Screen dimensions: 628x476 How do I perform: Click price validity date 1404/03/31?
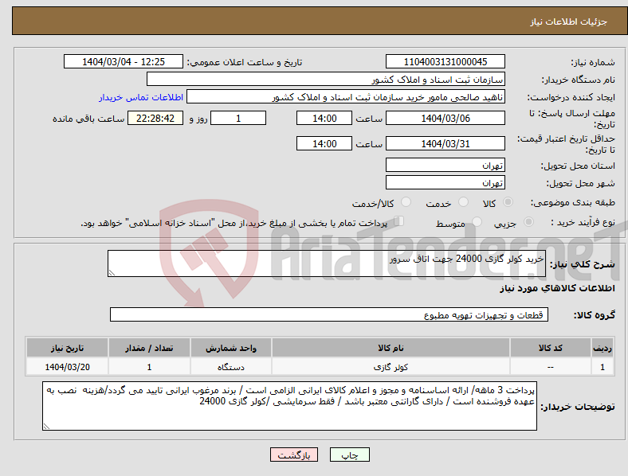click(445, 143)
